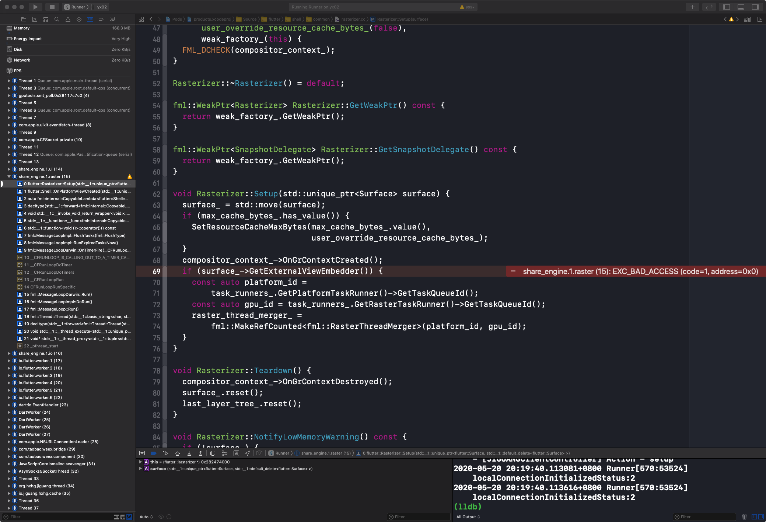Step into the function
The height and width of the screenshot is (522, 766).
pyautogui.click(x=189, y=453)
